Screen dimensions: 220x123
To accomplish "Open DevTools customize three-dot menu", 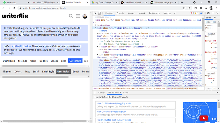I will tap(213, 13).
